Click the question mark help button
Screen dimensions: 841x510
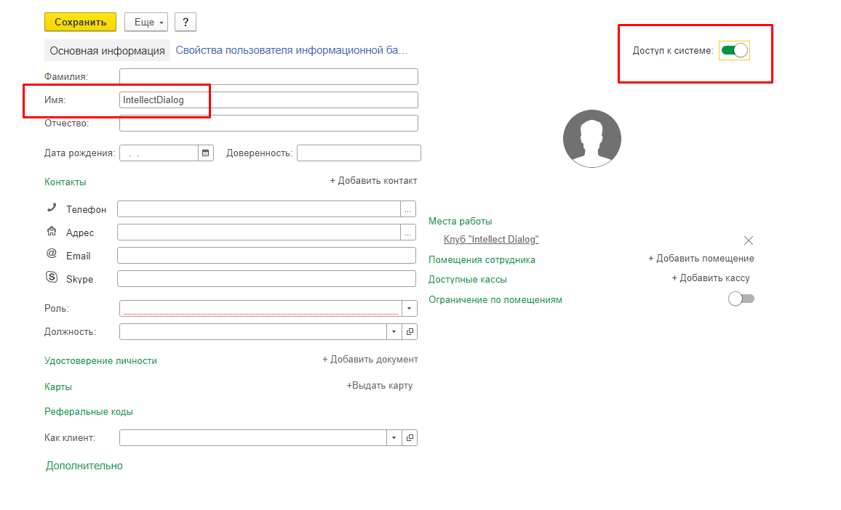click(186, 23)
